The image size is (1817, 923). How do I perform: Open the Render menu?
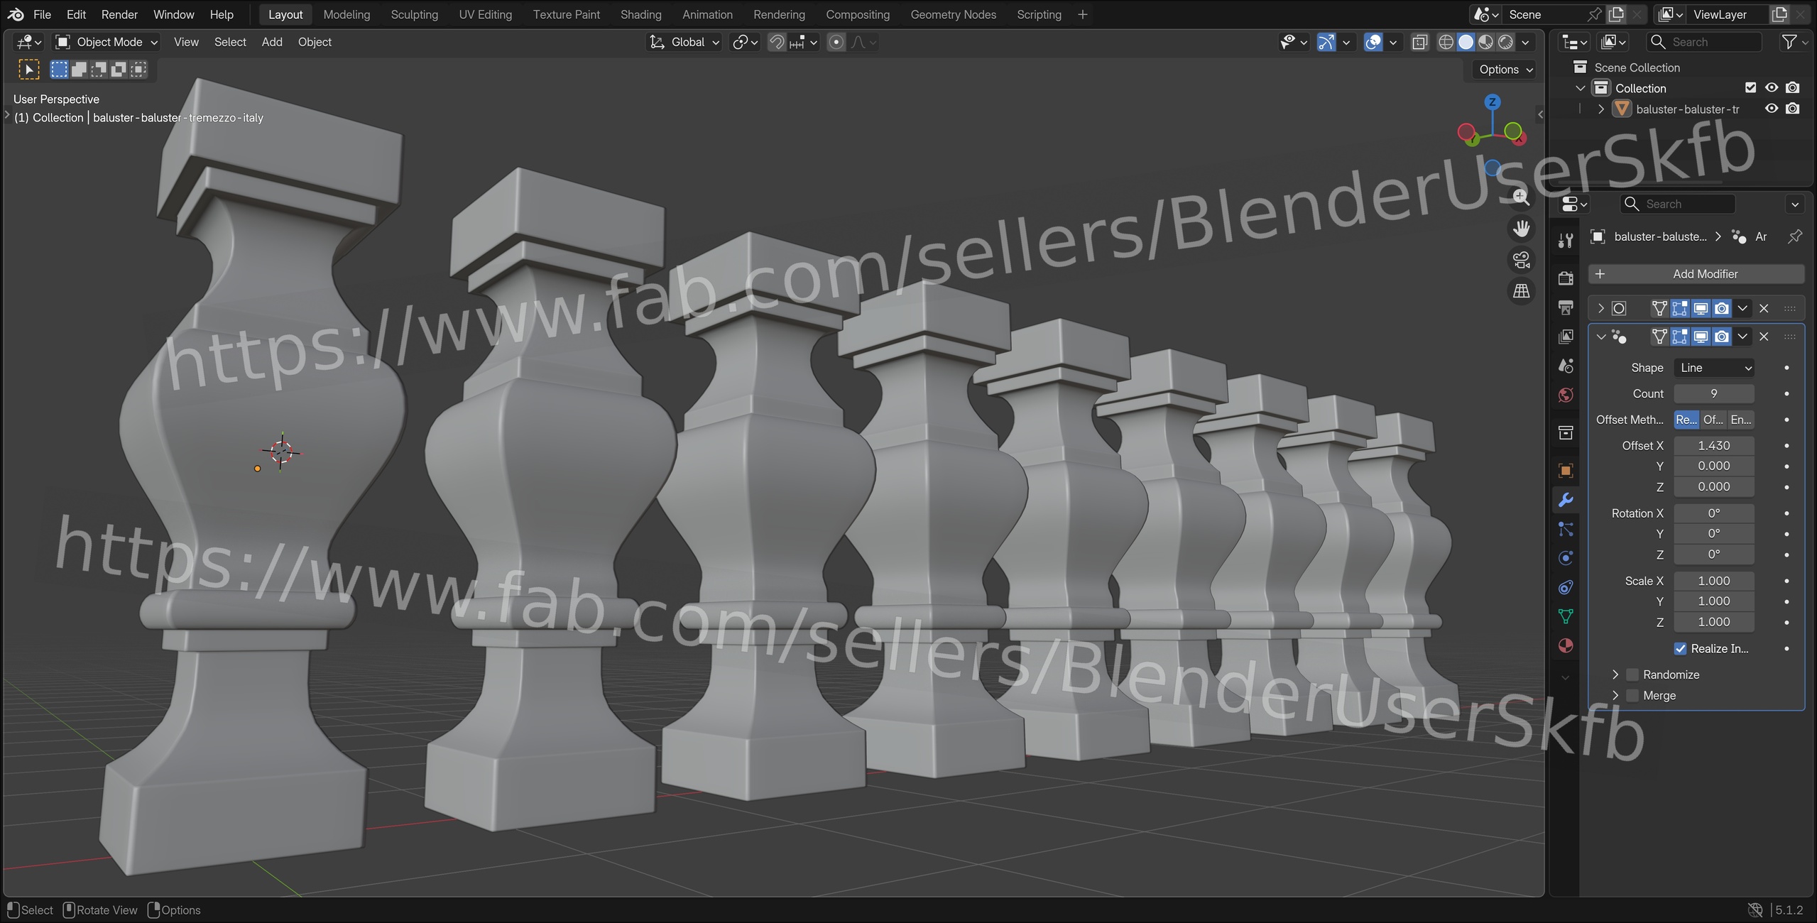[119, 14]
